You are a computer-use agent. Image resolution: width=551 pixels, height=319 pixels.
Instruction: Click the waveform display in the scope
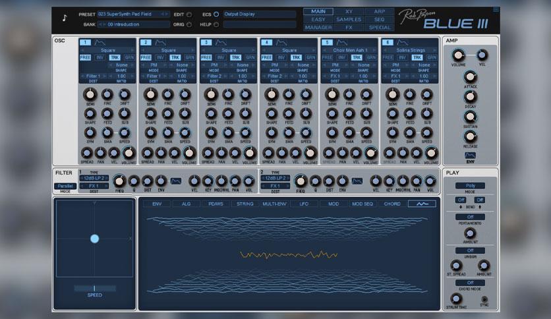point(289,256)
